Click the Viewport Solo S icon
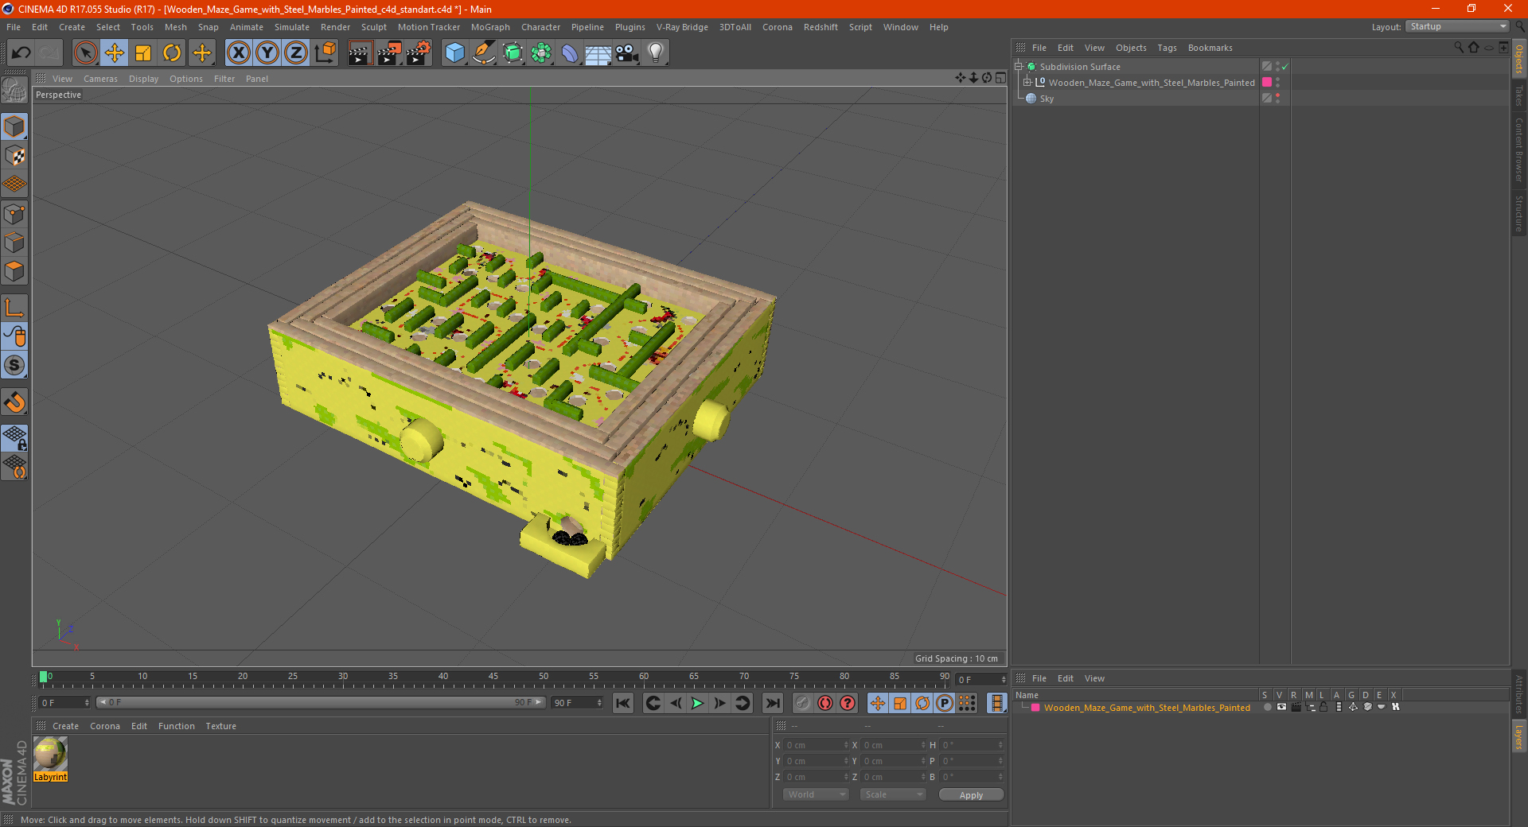Image resolution: width=1528 pixels, height=827 pixels. [x=14, y=366]
